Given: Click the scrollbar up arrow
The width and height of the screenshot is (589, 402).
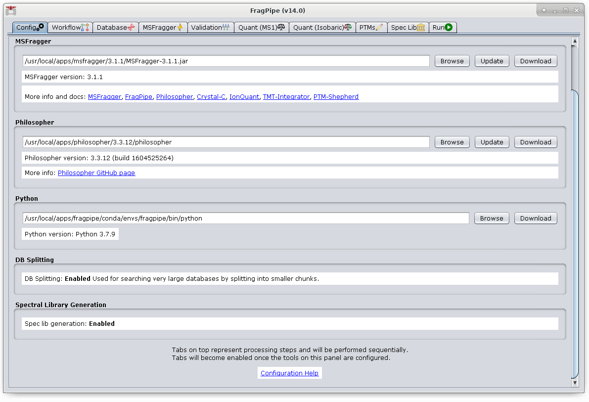Looking at the screenshot, I should point(574,41).
